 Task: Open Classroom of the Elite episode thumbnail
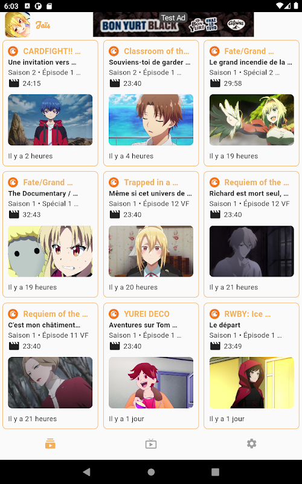click(151, 120)
